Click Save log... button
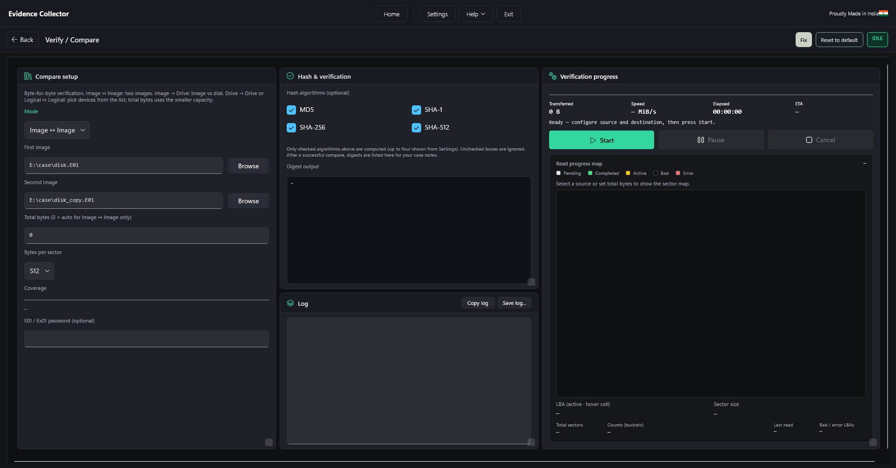 pyautogui.click(x=514, y=303)
